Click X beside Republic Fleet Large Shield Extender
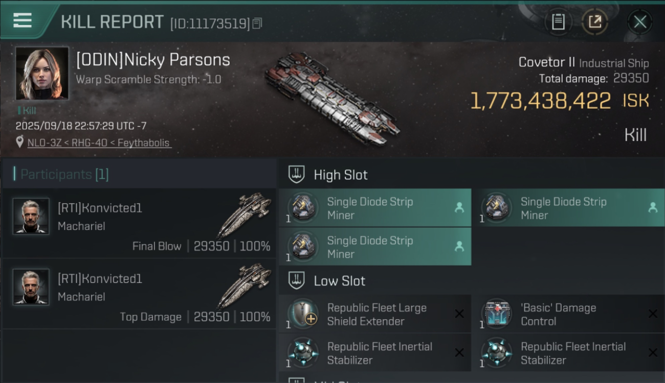Viewport: 665px width, 383px height. 459,314
